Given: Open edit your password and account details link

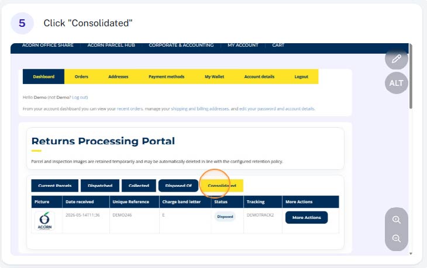Looking at the screenshot, I should [277, 109].
